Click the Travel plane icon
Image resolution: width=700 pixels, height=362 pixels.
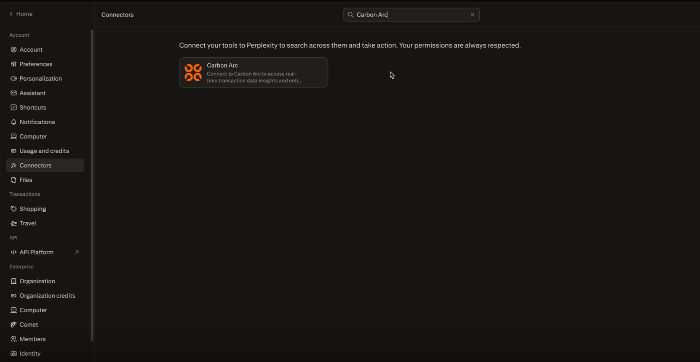coord(13,224)
